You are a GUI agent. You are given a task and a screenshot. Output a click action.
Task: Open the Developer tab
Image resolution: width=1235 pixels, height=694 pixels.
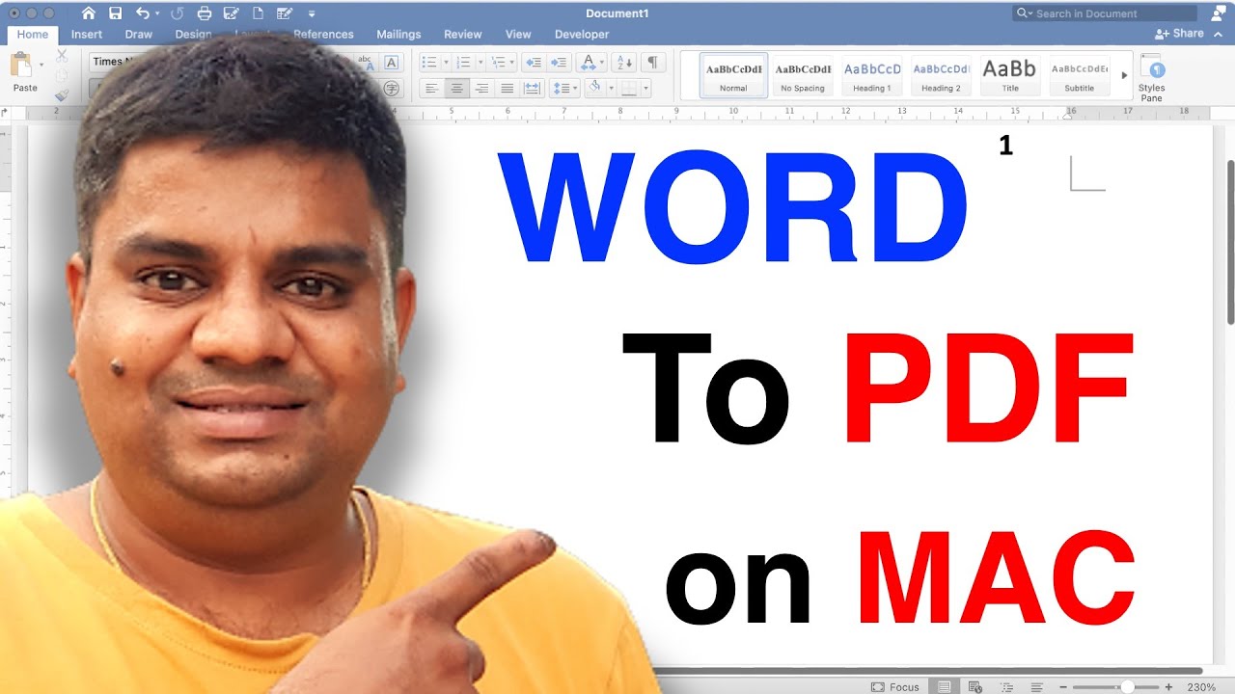click(x=582, y=34)
